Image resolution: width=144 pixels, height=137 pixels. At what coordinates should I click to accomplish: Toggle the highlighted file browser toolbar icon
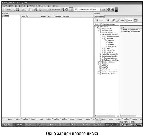coord(71,10)
